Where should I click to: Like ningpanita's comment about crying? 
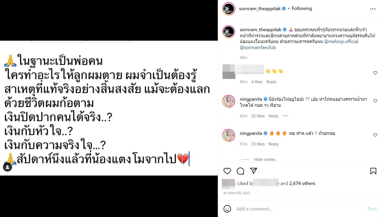pos(375,101)
